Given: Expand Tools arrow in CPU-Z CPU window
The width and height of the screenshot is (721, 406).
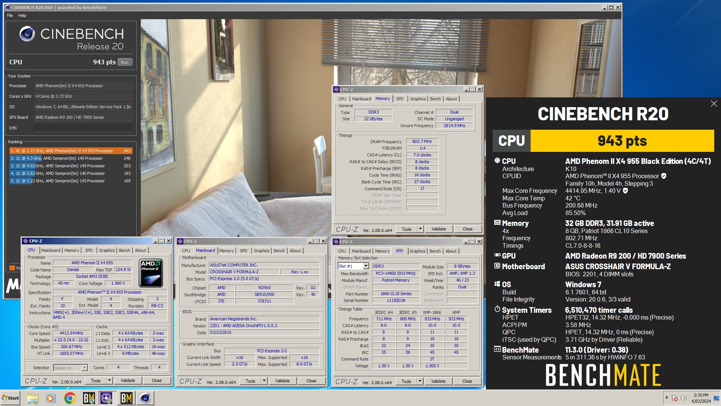Looking at the screenshot, I should click(109, 380).
